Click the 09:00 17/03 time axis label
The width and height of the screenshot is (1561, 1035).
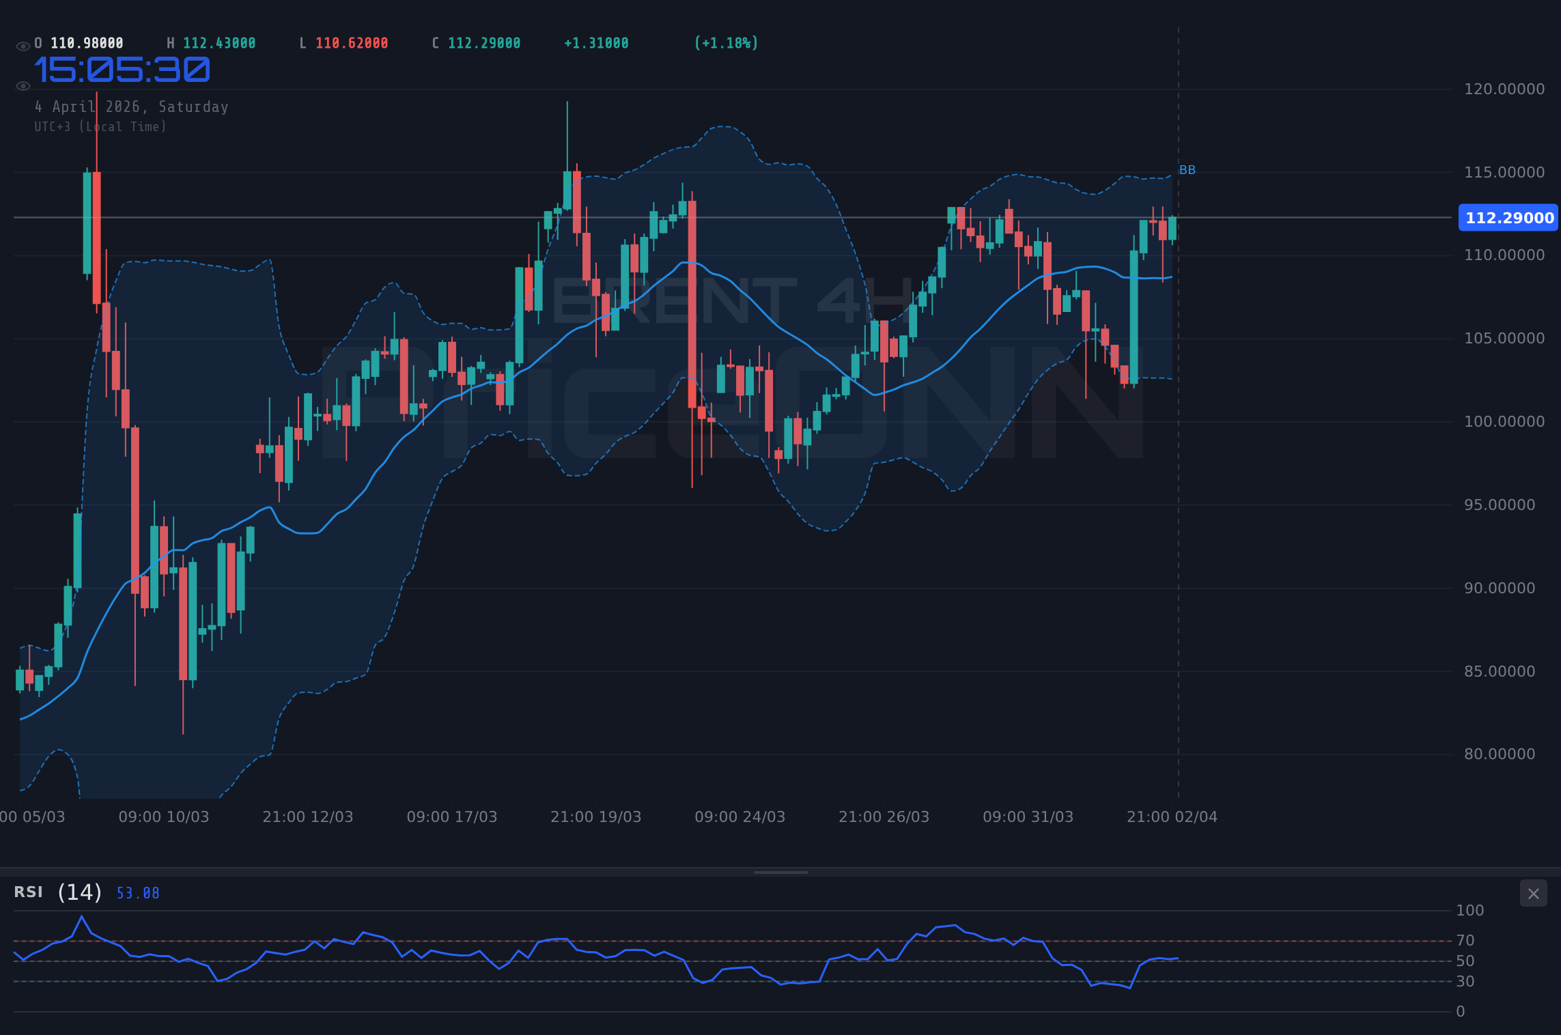point(452,817)
